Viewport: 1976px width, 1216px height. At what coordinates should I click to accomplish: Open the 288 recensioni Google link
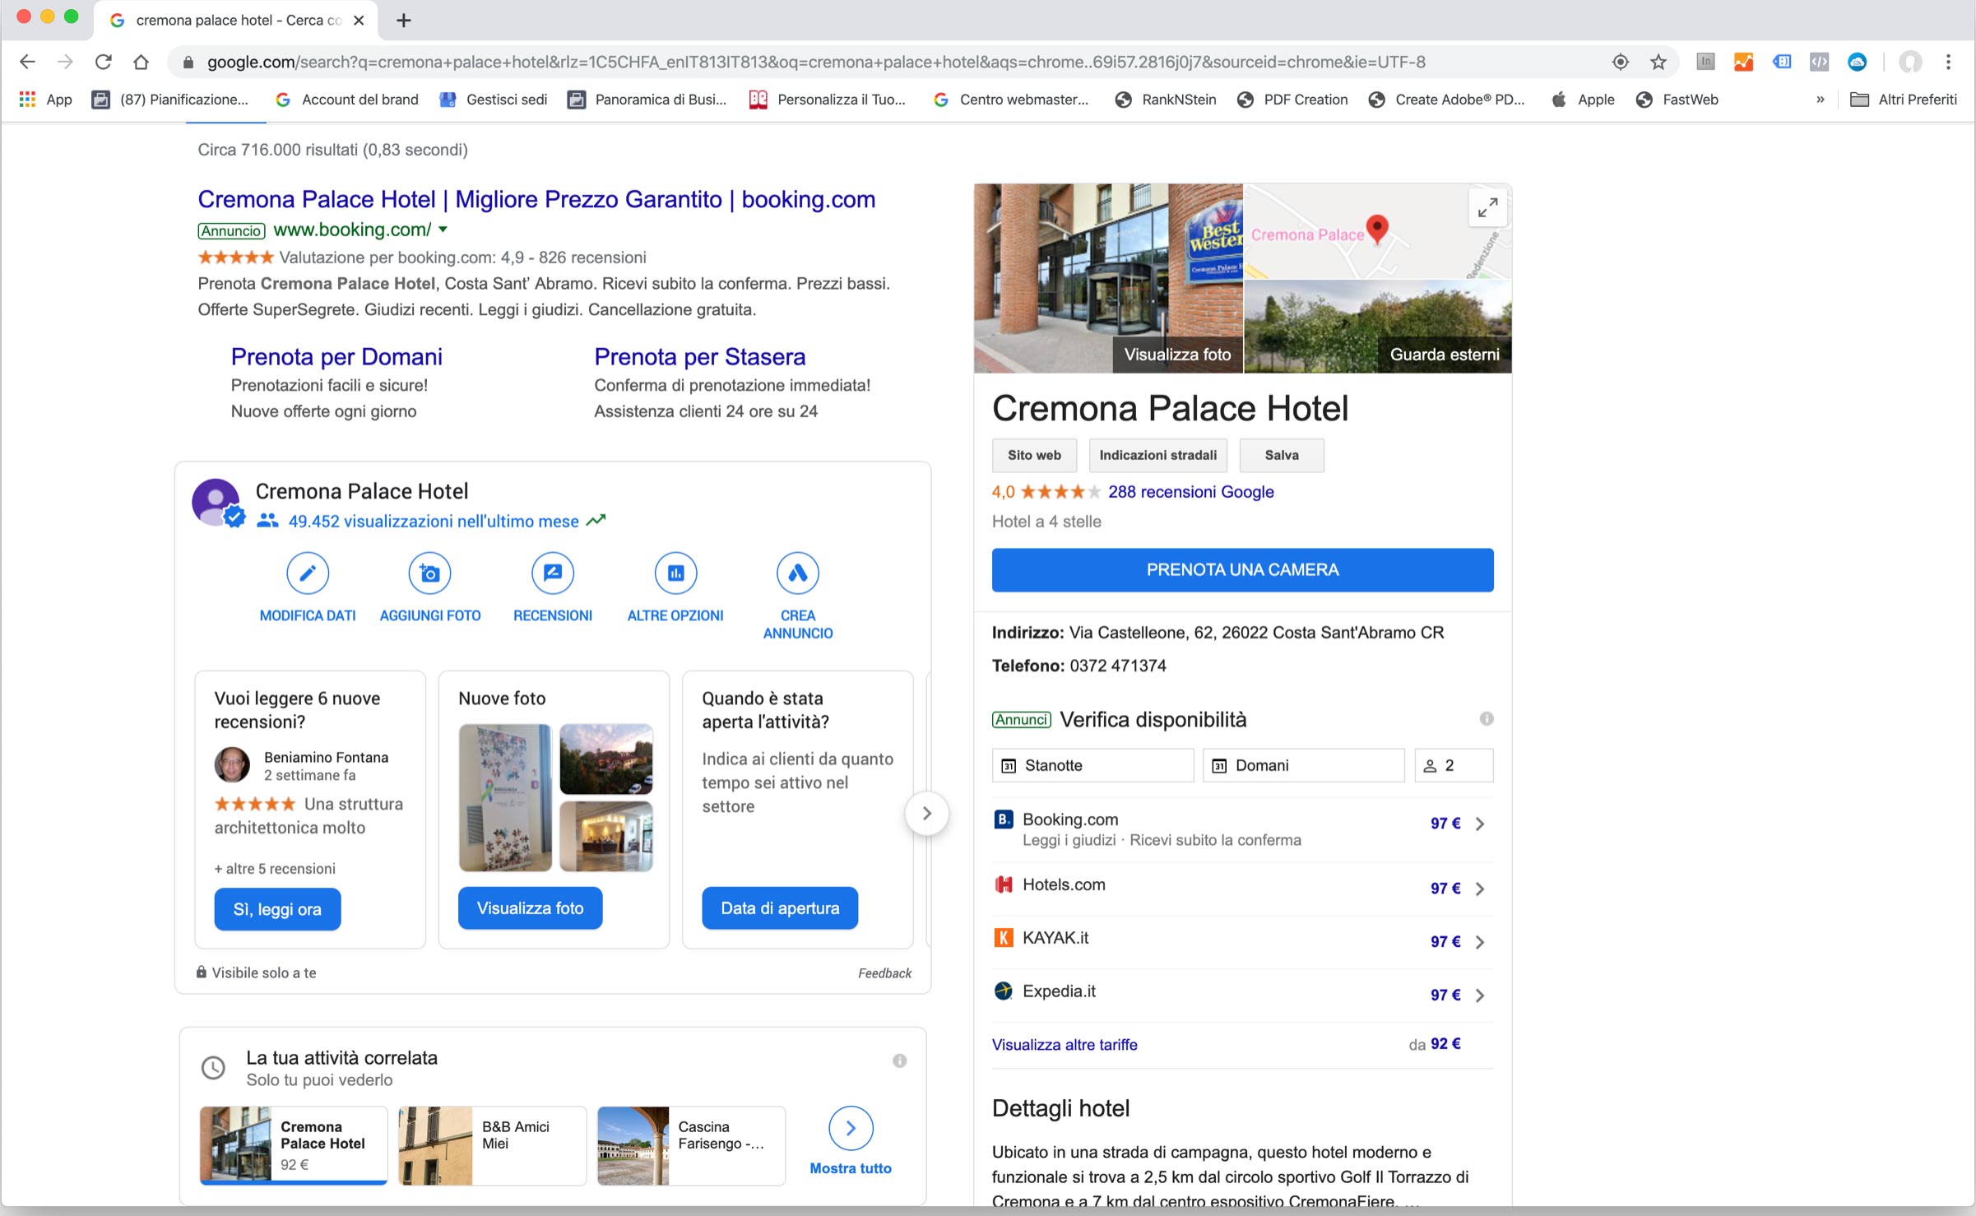[x=1190, y=491]
